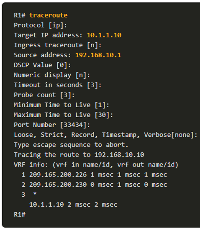Click the Protocol [ip]: prompt line
This screenshot has width=200, height=231.
tap(40, 26)
